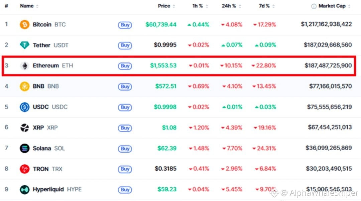Click Bitcoin market cap $1,217,162,938,422

326,24
